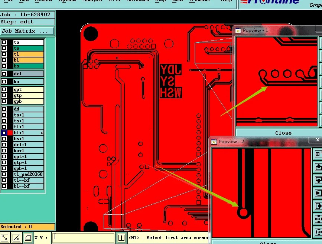Click the exclamation prompt icon beside the command line
The width and height of the screenshot is (322, 244).
(121, 238)
